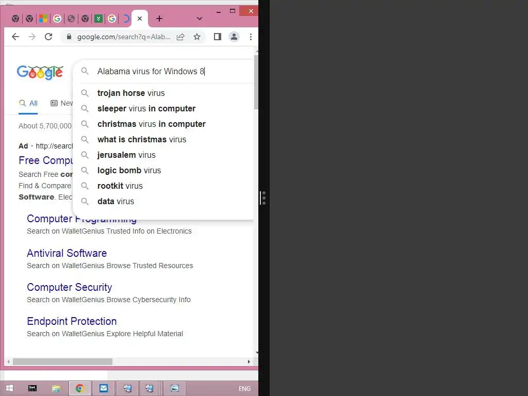Grab the split-screen divider handle
Viewport: 528px width, 396px height.
click(263, 198)
